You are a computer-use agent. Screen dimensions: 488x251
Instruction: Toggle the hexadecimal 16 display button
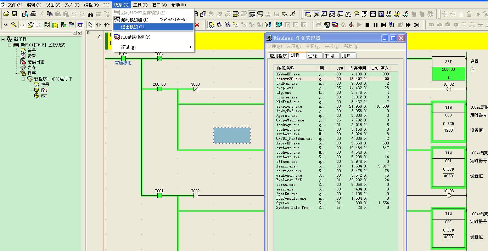click(405, 14)
